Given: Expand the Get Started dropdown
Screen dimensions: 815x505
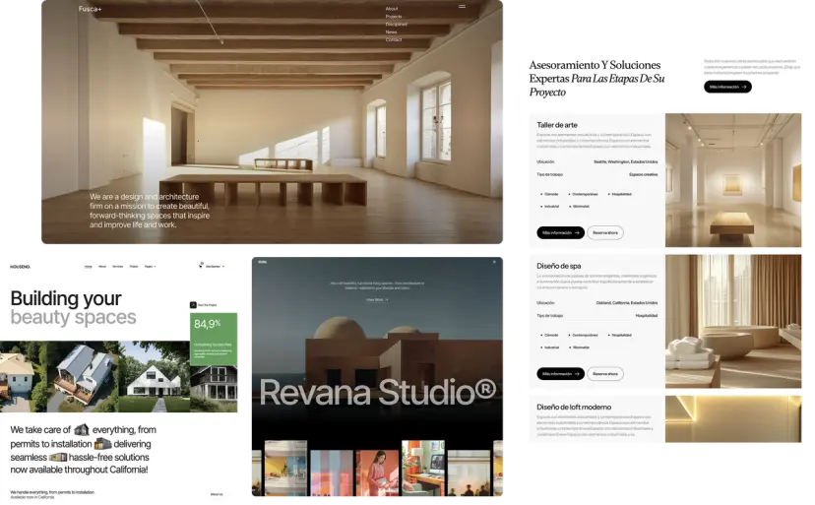Looking at the screenshot, I should 215,267.
